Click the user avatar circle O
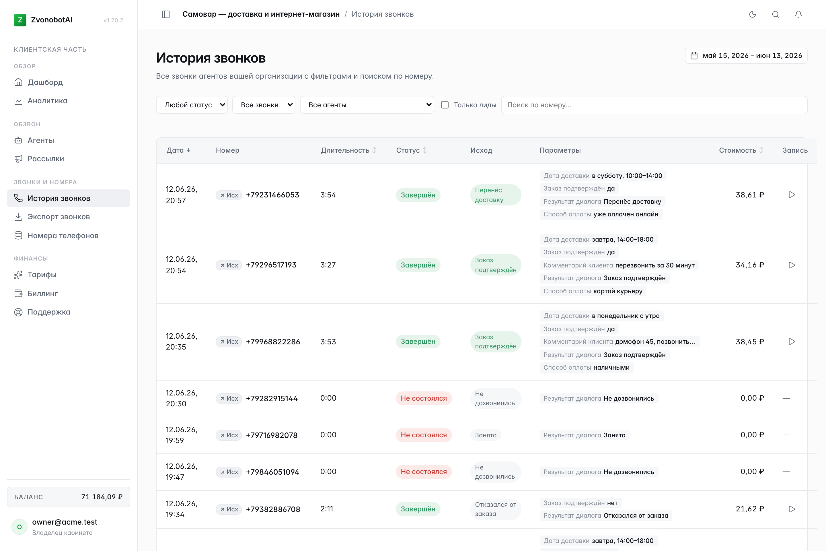This screenshot has height=551, width=826. tap(20, 527)
